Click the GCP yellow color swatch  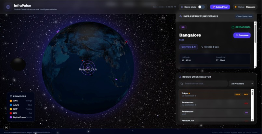point(11,109)
